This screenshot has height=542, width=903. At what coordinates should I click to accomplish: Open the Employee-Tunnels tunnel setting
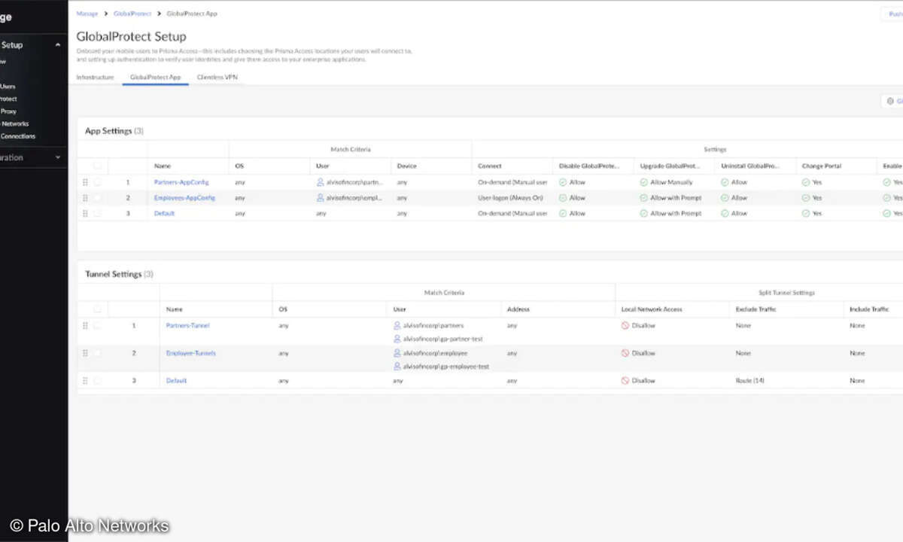pos(190,353)
